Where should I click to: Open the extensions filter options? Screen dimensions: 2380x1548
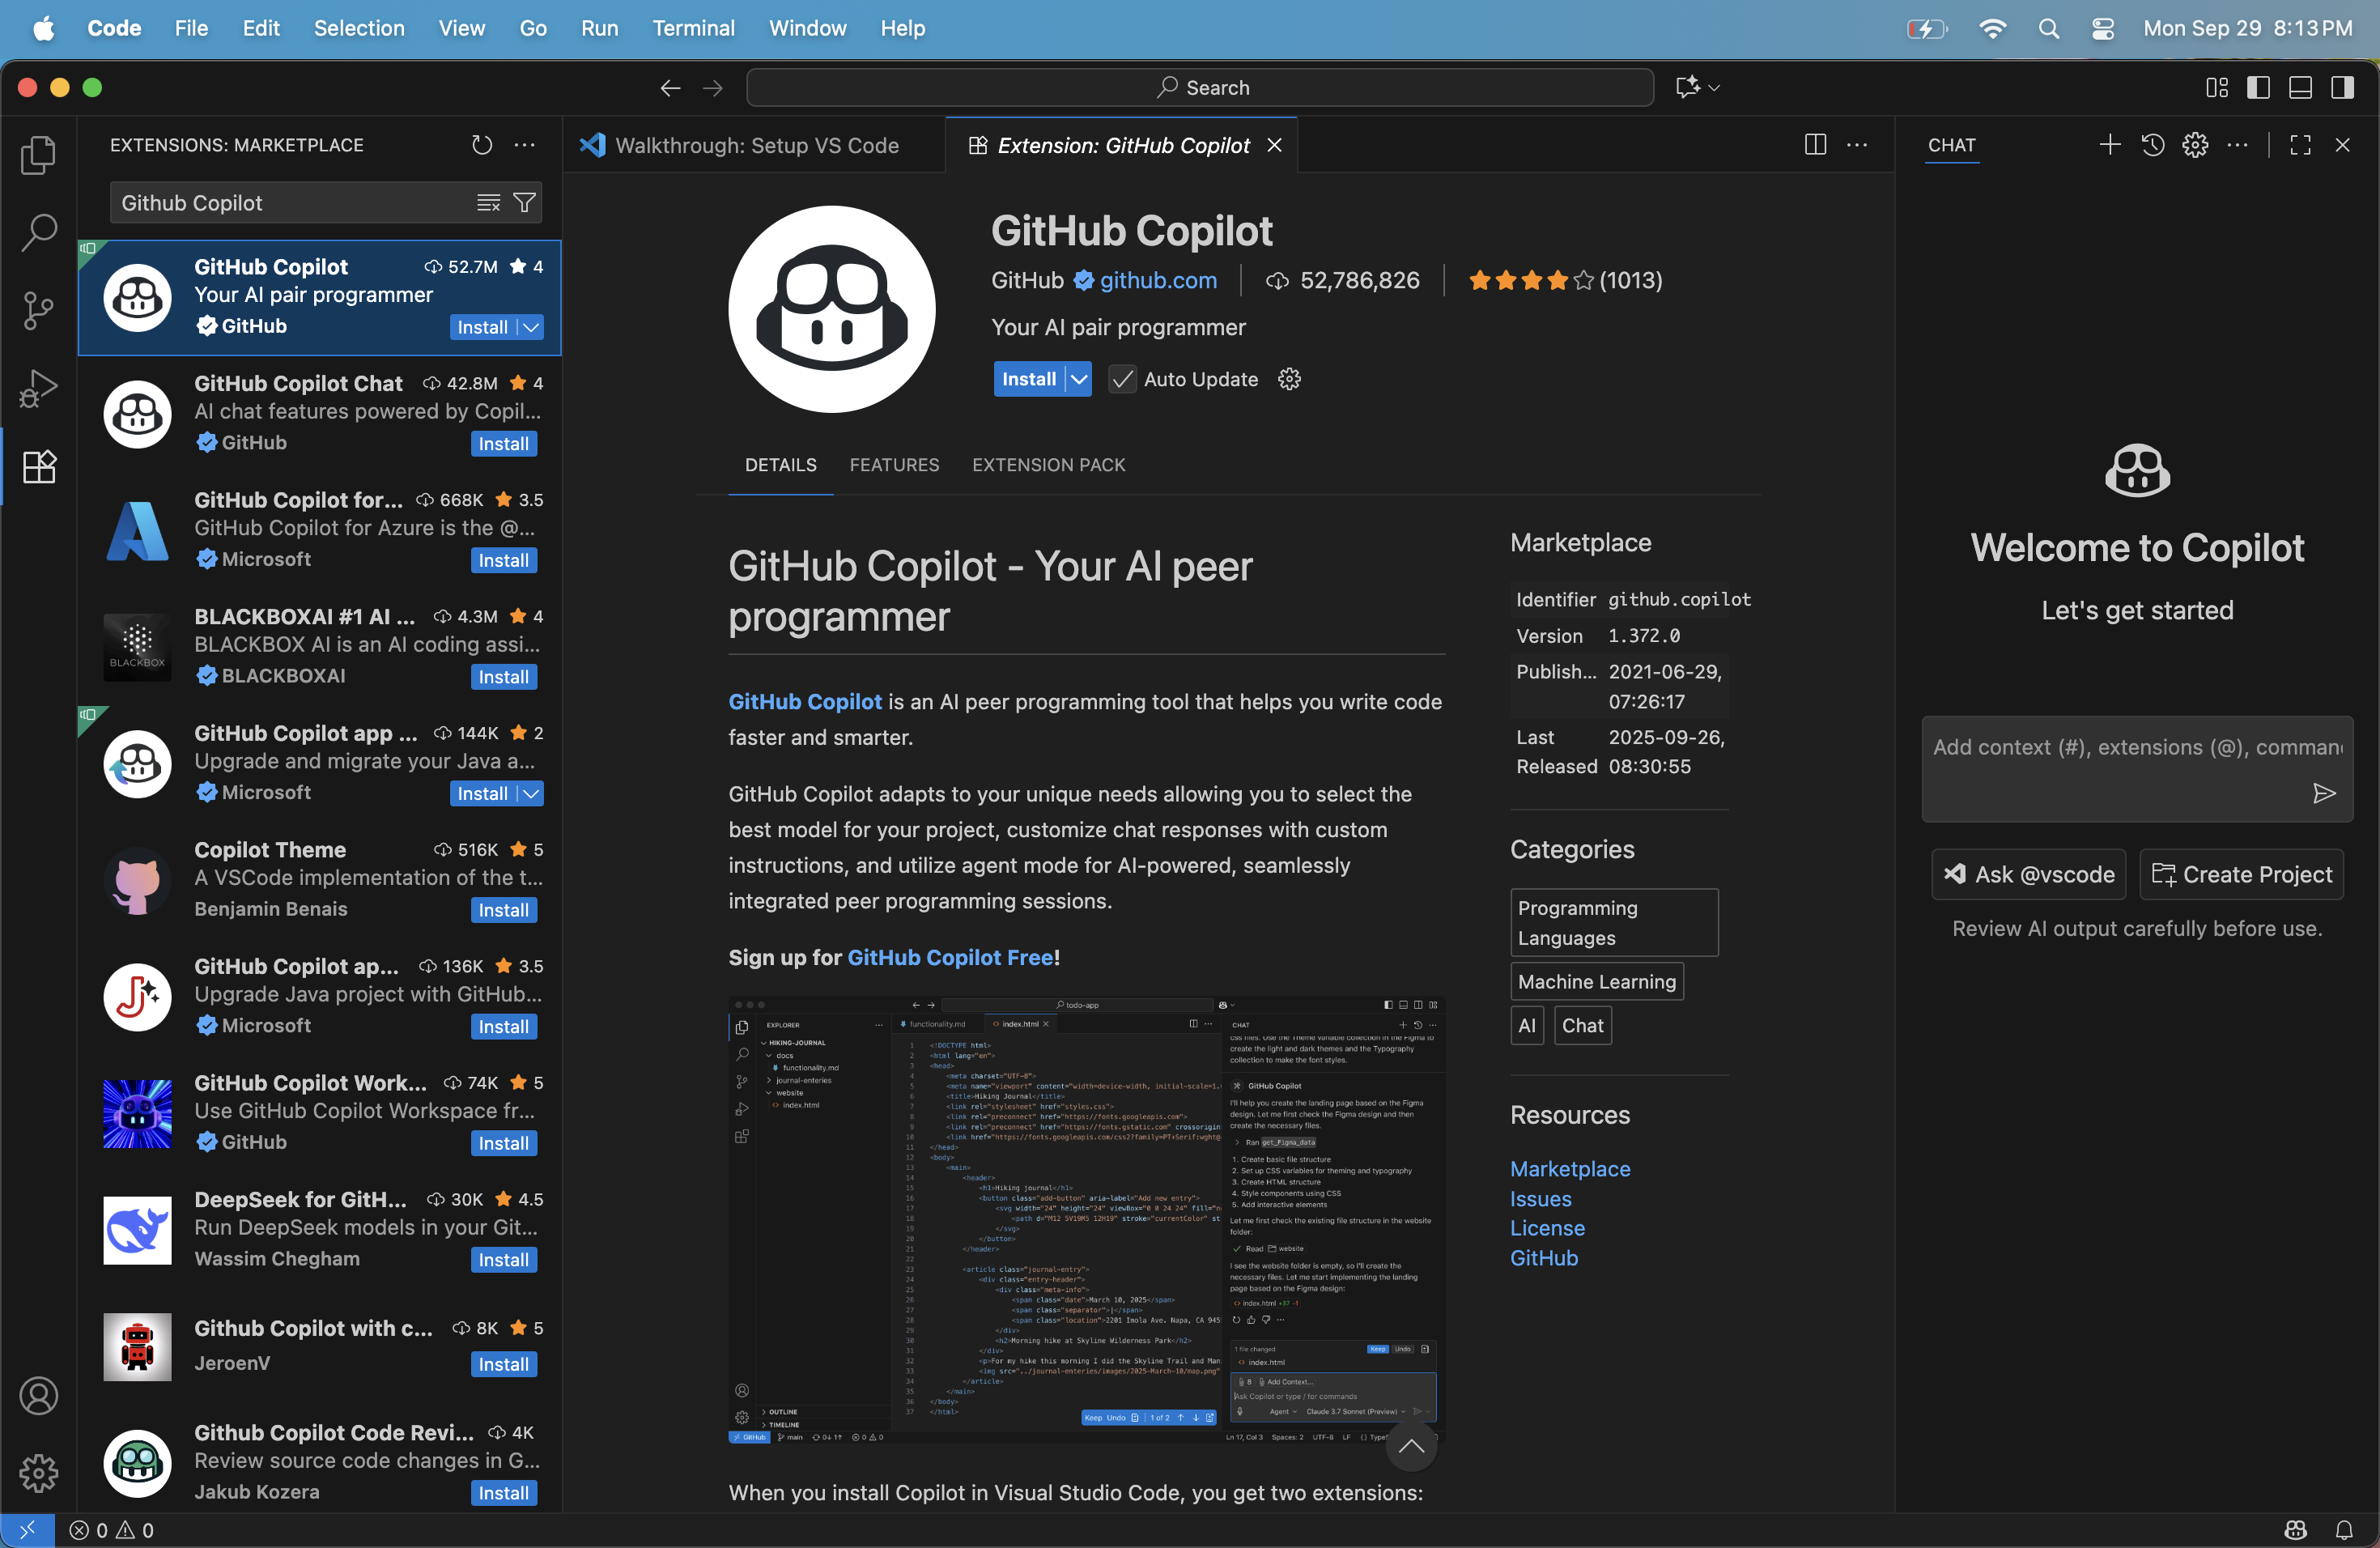(x=524, y=203)
